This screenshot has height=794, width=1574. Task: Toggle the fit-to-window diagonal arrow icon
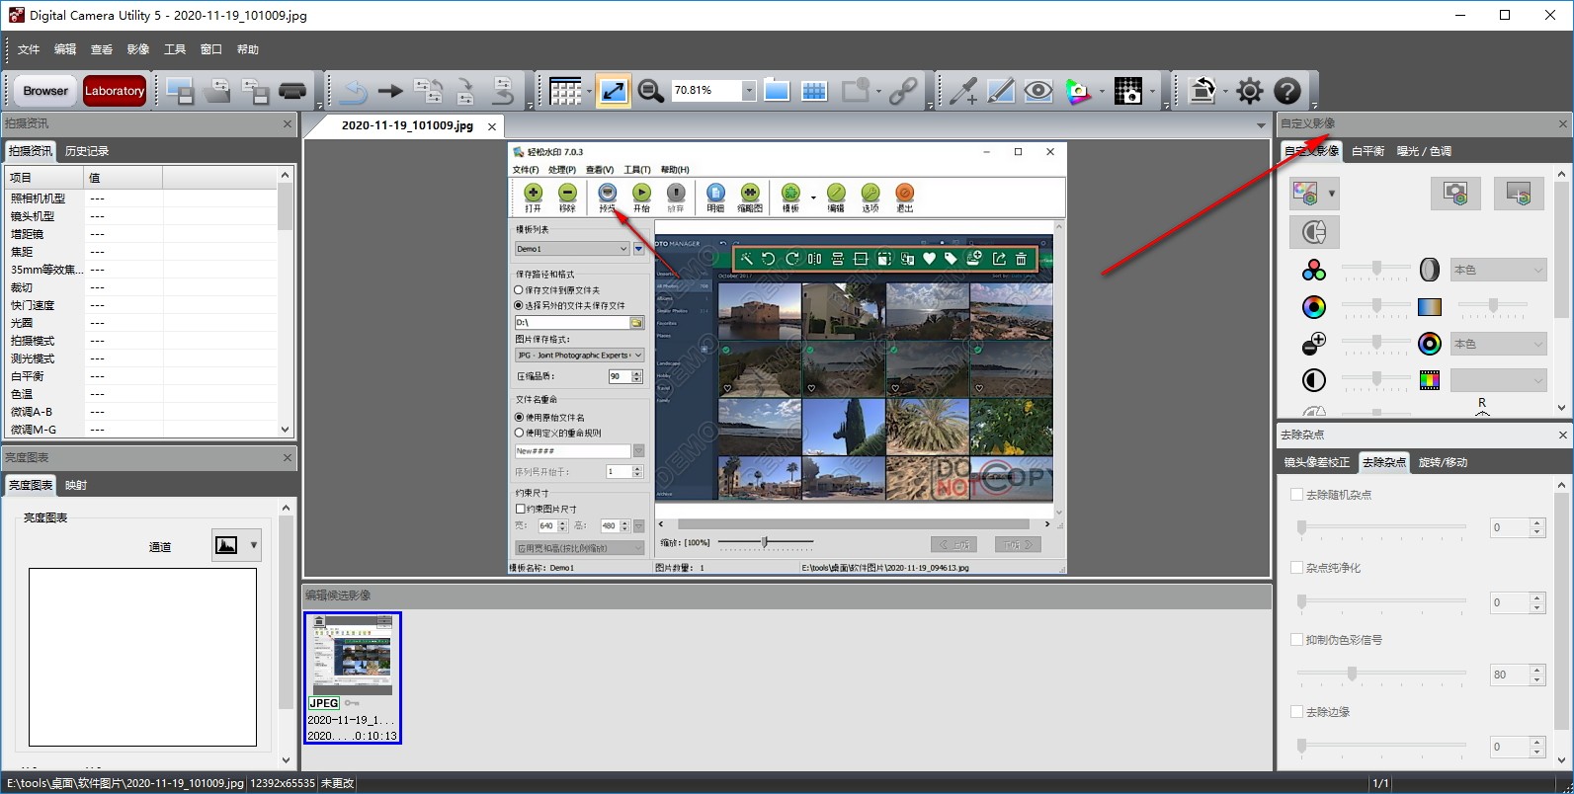613,91
